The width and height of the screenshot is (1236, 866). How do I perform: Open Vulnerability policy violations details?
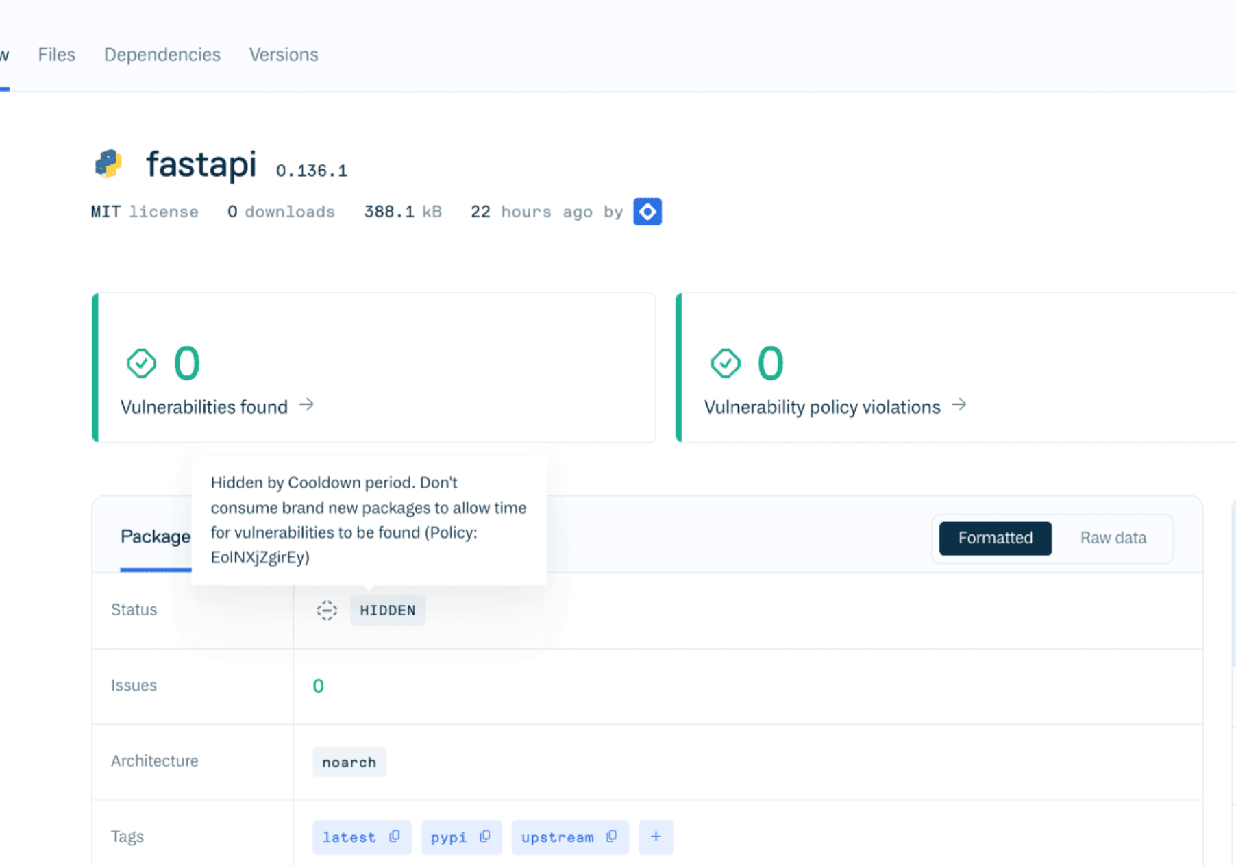(822, 407)
